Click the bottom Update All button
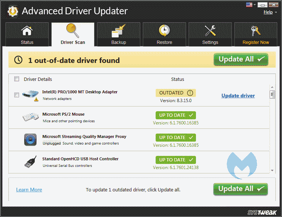282x217 pixels. [241, 189]
